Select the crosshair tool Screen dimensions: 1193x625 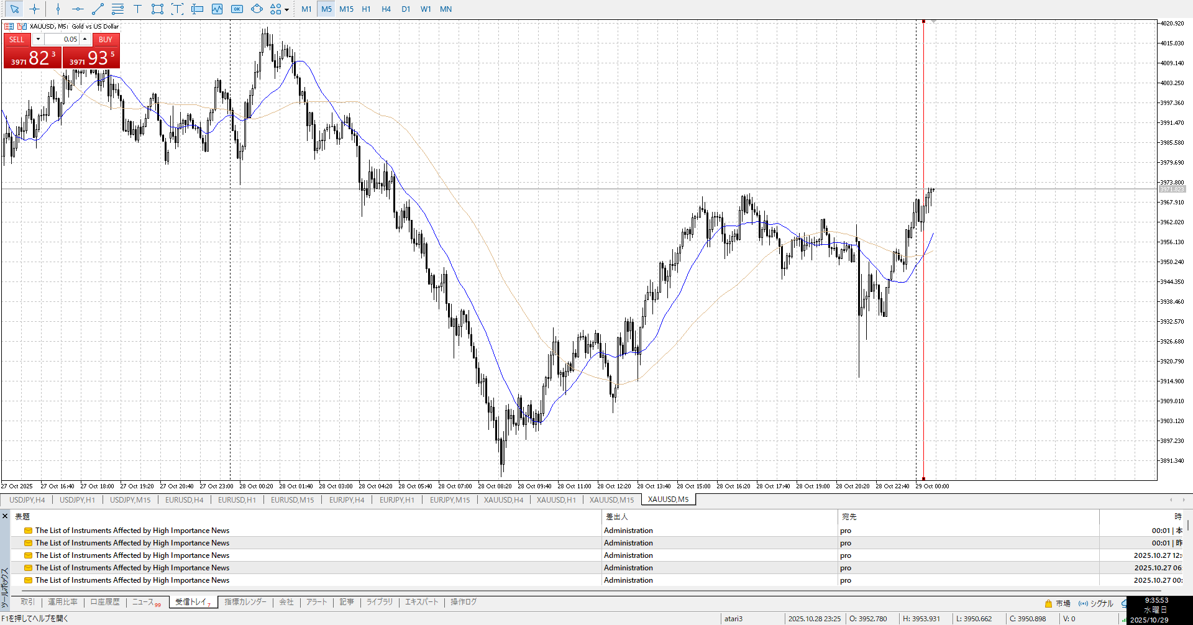pos(34,9)
